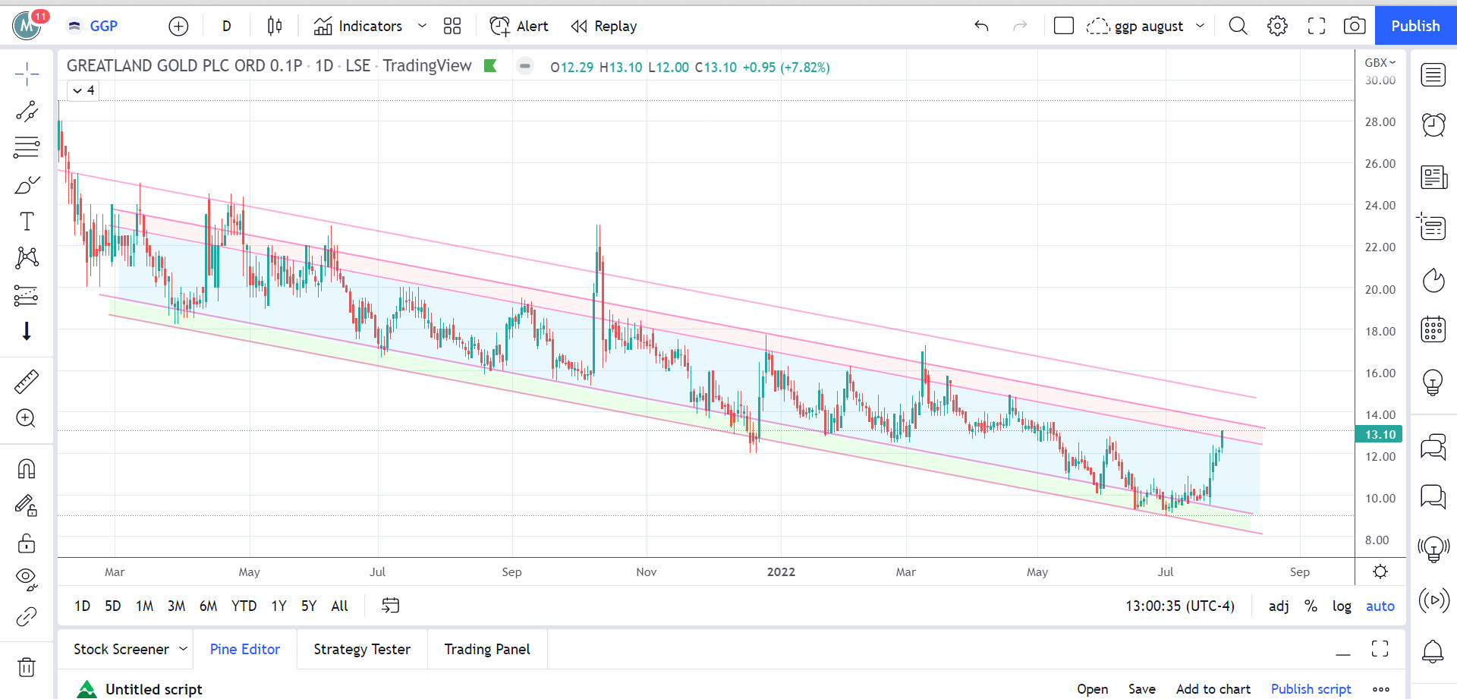Screen dimensions: 1457x699
Task: Set chart range to YTD
Action: (244, 606)
